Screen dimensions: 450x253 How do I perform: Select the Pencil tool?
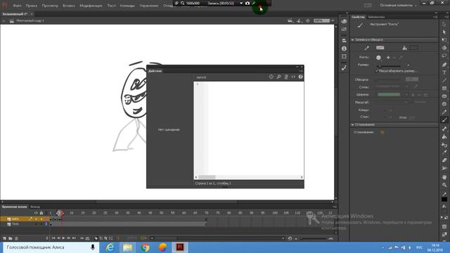pyautogui.click(x=444, y=112)
